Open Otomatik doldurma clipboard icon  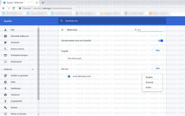coord(5,36)
